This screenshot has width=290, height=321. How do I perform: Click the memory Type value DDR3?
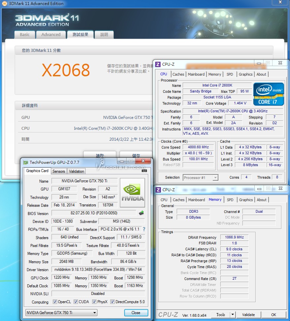pyautogui.click(x=193, y=211)
